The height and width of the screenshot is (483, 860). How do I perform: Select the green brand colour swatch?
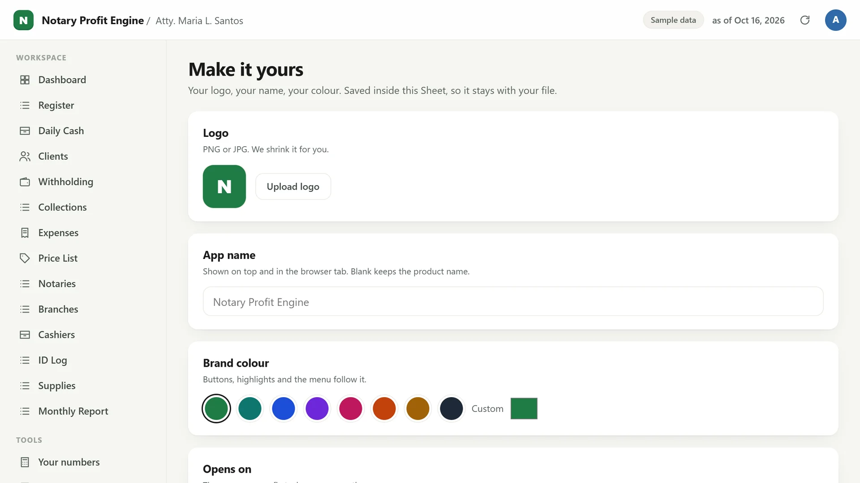216,408
